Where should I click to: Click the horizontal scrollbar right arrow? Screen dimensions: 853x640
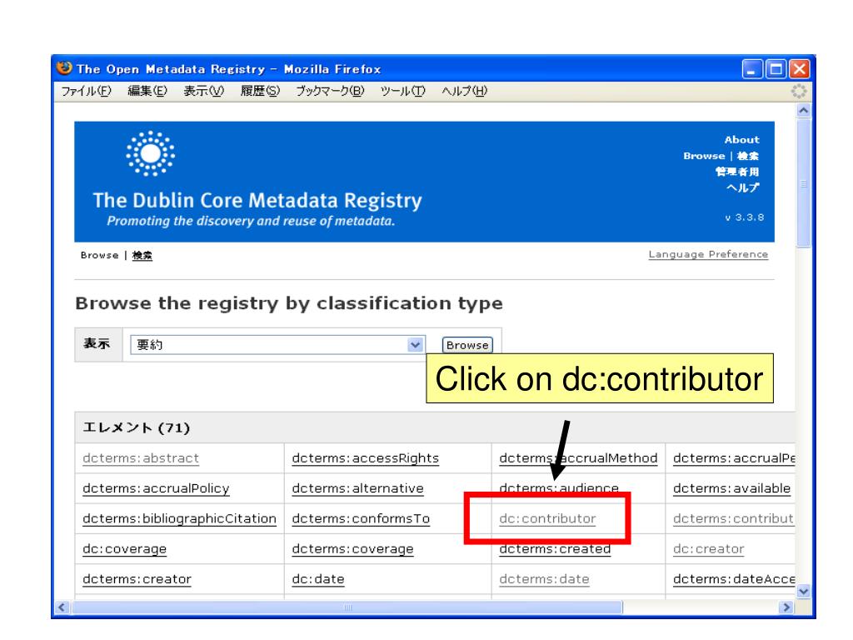[786, 607]
